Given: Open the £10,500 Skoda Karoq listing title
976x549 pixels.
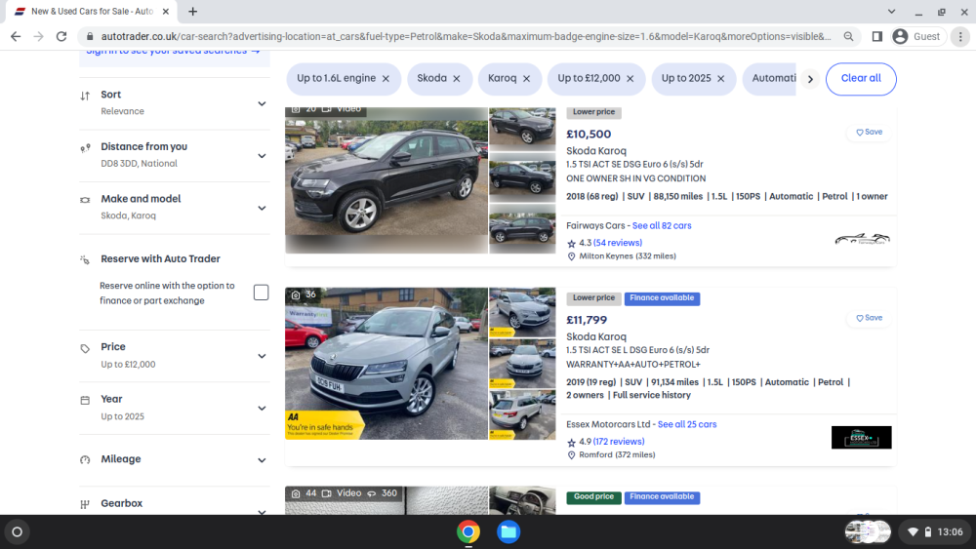Looking at the screenshot, I should (596, 150).
